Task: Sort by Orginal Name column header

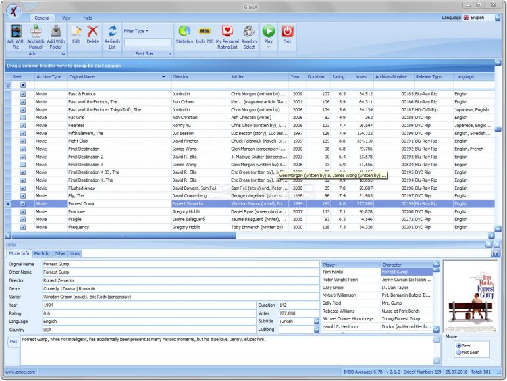Action: click(119, 77)
